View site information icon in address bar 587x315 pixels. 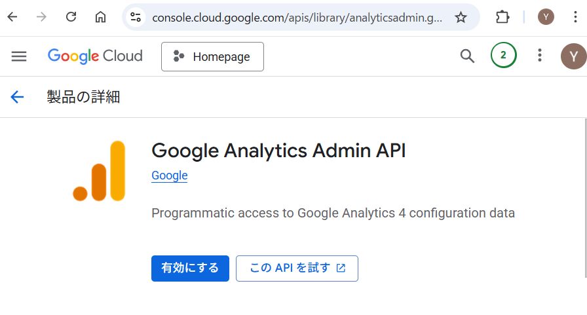(136, 17)
